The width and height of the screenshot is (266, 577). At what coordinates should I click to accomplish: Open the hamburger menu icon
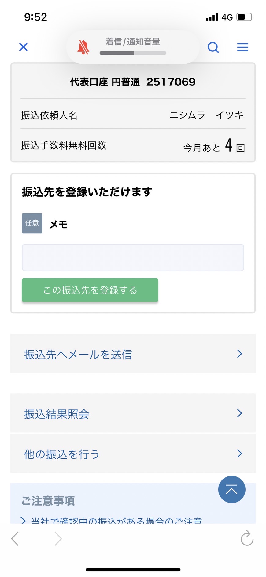tap(243, 47)
